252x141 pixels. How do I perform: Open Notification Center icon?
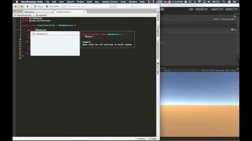click(x=234, y=2)
